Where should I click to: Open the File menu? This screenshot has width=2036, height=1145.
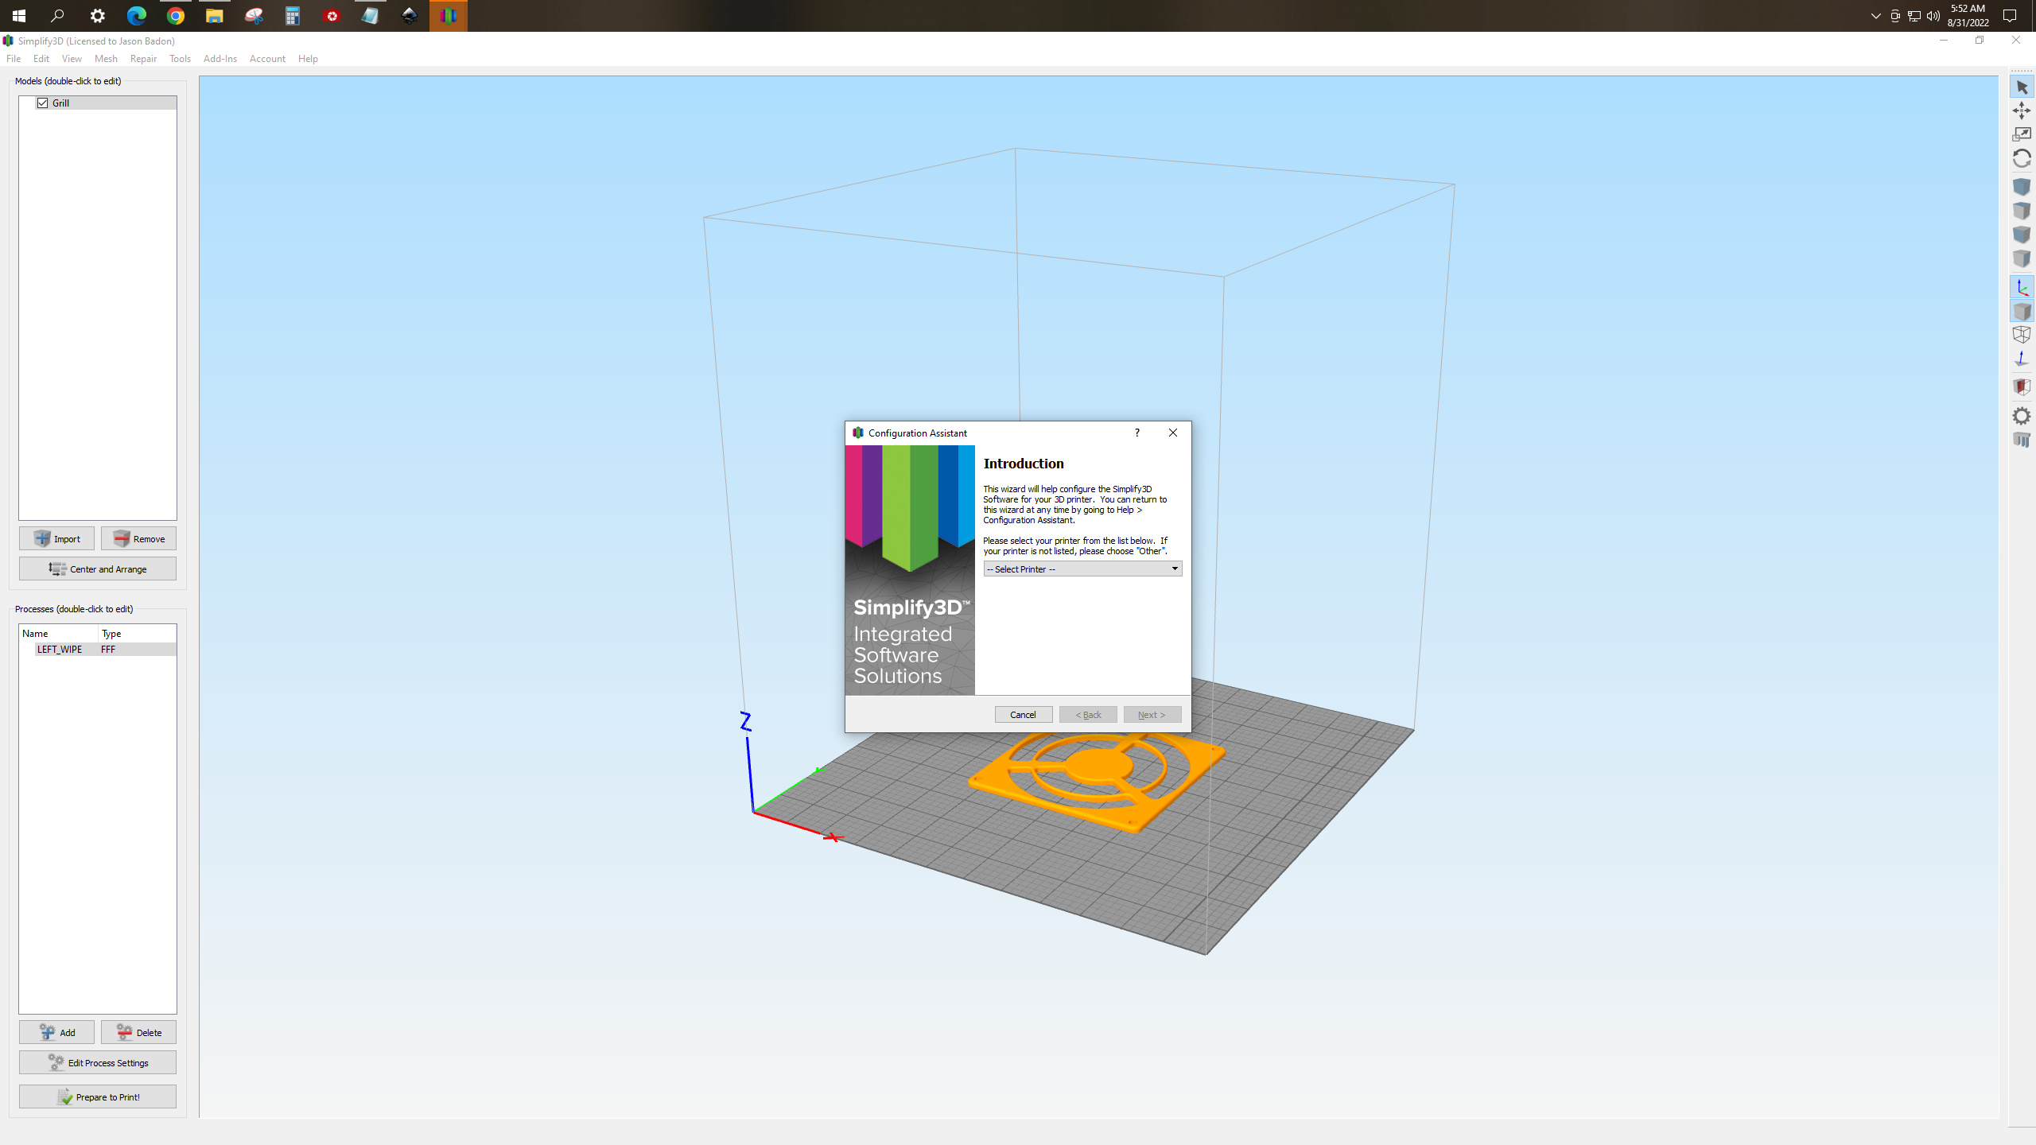(x=14, y=59)
